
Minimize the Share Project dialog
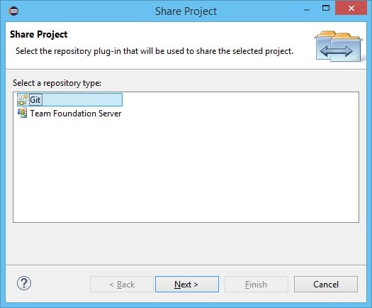(x=307, y=9)
